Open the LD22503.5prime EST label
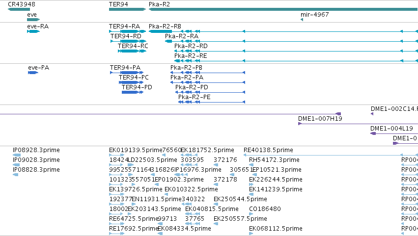The width and height of the screenshot is (418, 236). point(152,160)
